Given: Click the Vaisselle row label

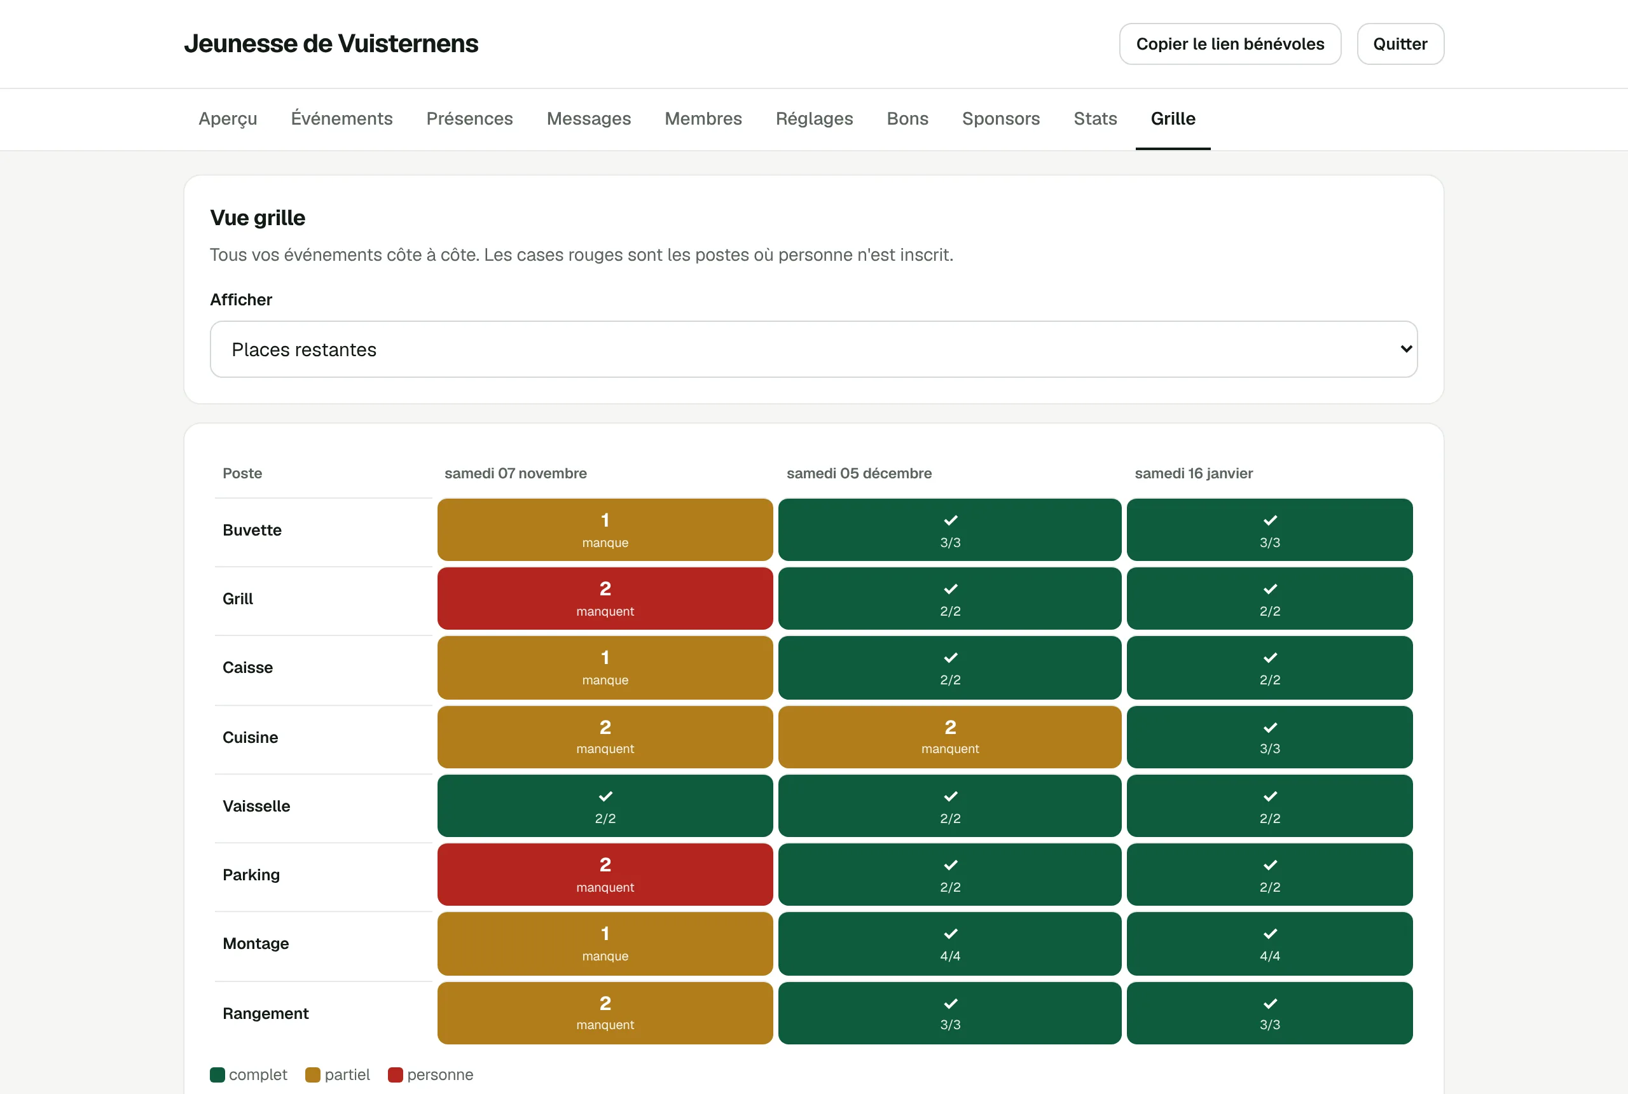Looking at the screenshot, I should pyautogui.click(x=256, y=806).
